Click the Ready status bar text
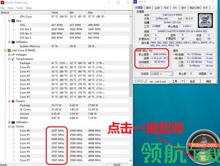Screen dimensions: 220x166 click(x=4, y=165)
